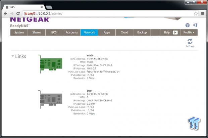Open the Shares tab

point(37,33)
